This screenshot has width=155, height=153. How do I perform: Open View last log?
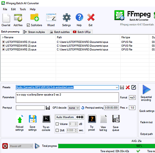point(104,119)
